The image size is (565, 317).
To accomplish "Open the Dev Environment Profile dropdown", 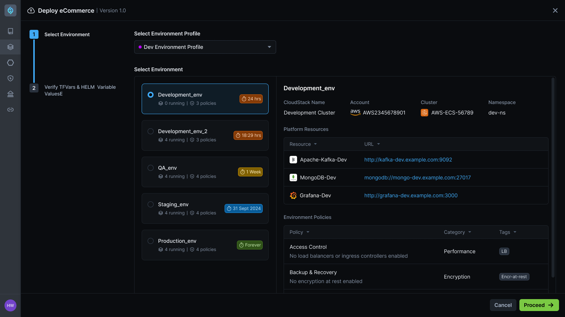I will pyautogui.click(x=205, y=47).
